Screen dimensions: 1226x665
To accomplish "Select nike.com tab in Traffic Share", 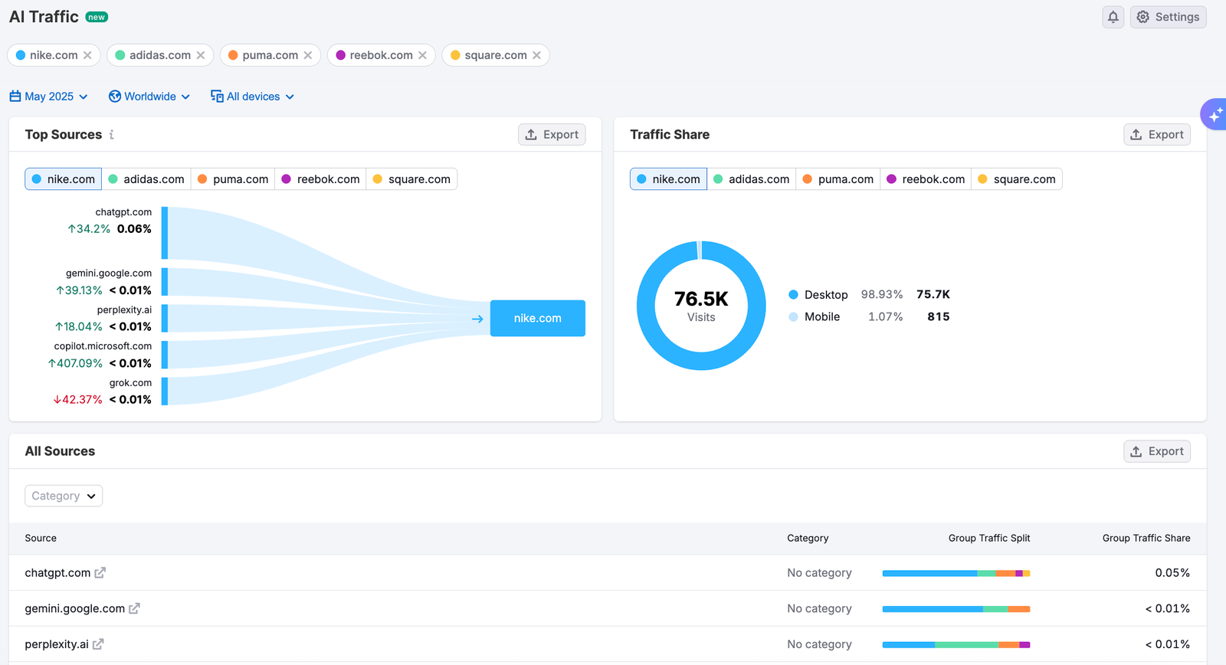I will (x=669, y=179).
